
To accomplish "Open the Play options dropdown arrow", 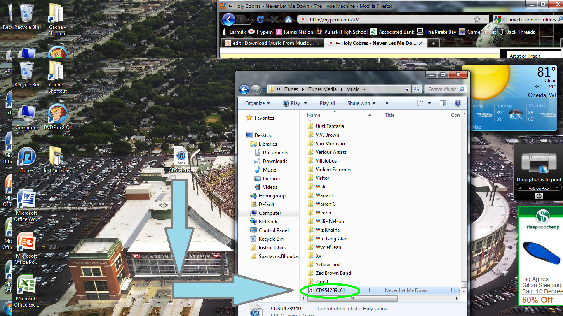I will [305, 103].
